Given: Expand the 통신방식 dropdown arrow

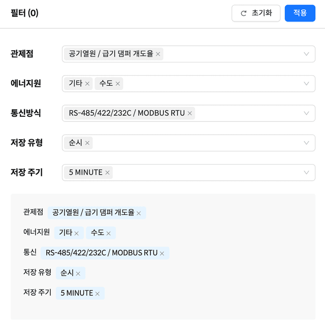Looking at the screenshot, I should [x=306, y=113].
